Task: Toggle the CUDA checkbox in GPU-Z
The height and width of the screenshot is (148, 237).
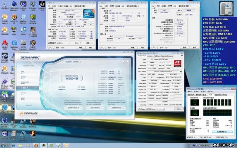Action: click(x=157, y=104)
